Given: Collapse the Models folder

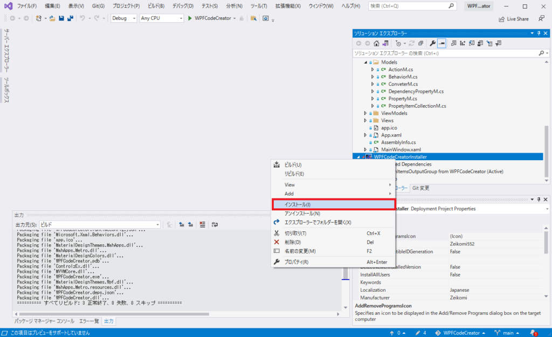Looking at the screenshot, I should (365, 63).
